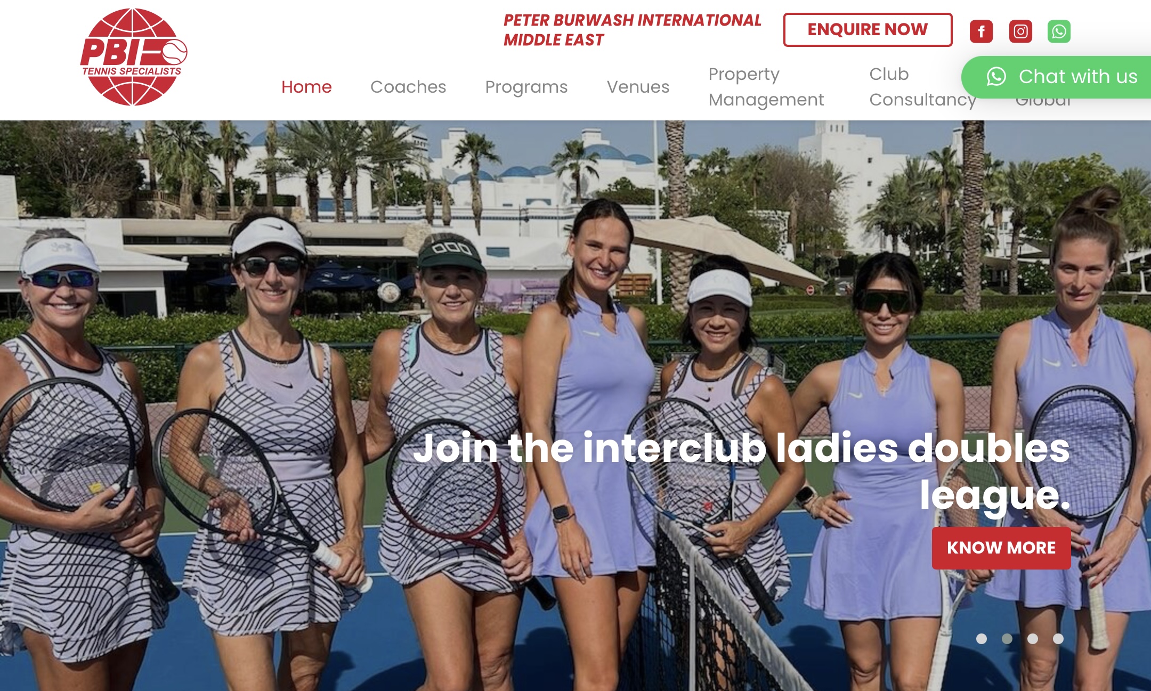1151x691 pixels.
Task: Click the PBI Tennis Specialists logo
Action: pos(133,57)
